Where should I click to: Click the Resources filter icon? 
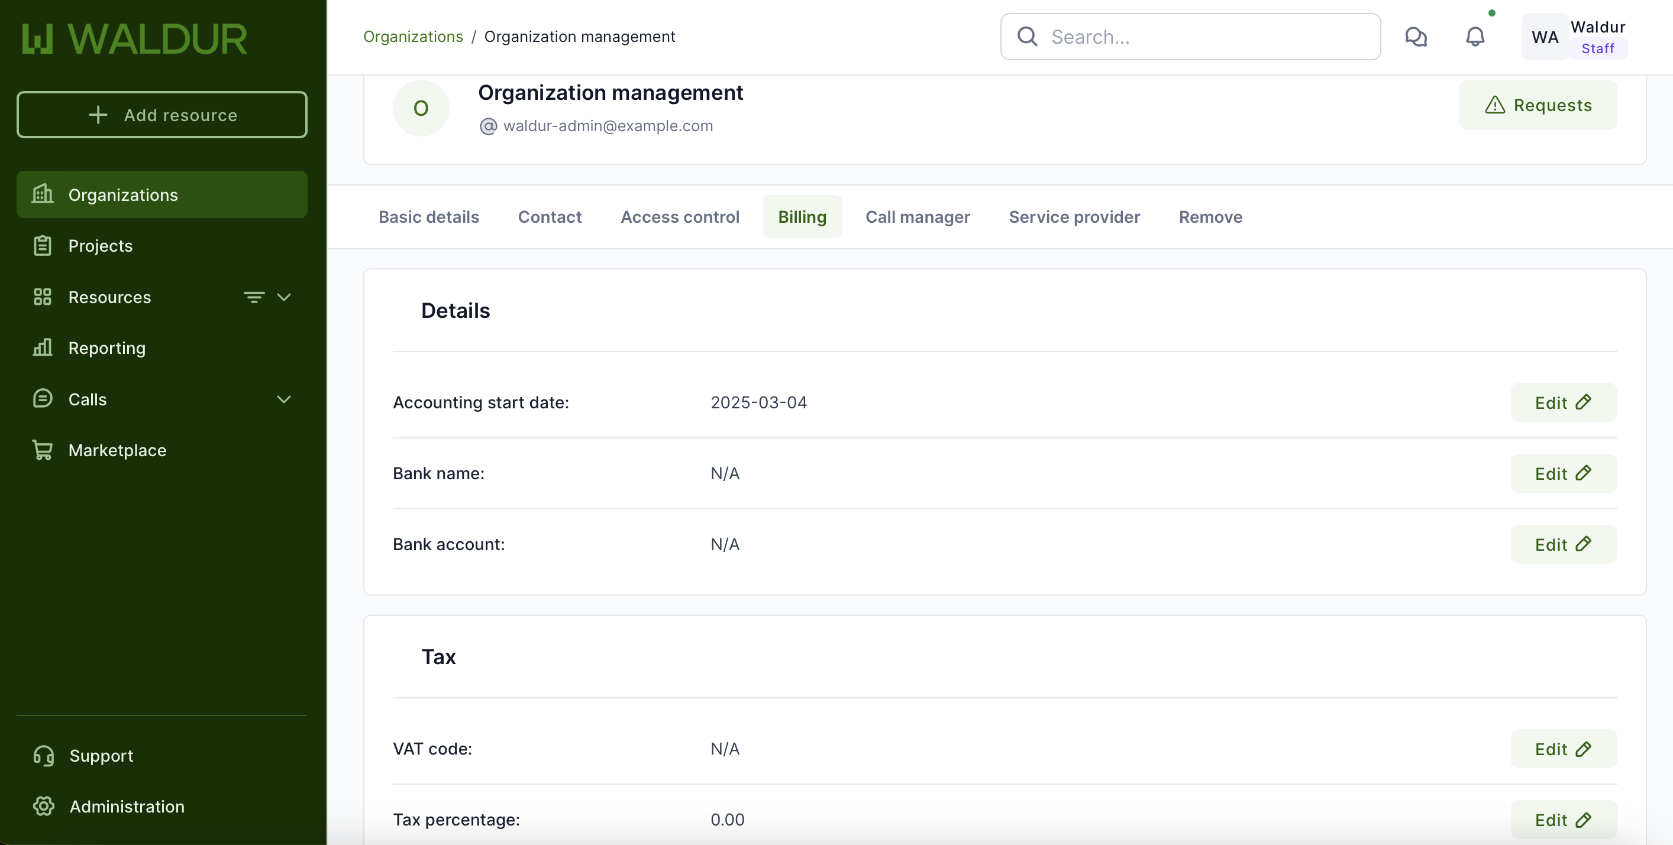(x=254, y=297)
